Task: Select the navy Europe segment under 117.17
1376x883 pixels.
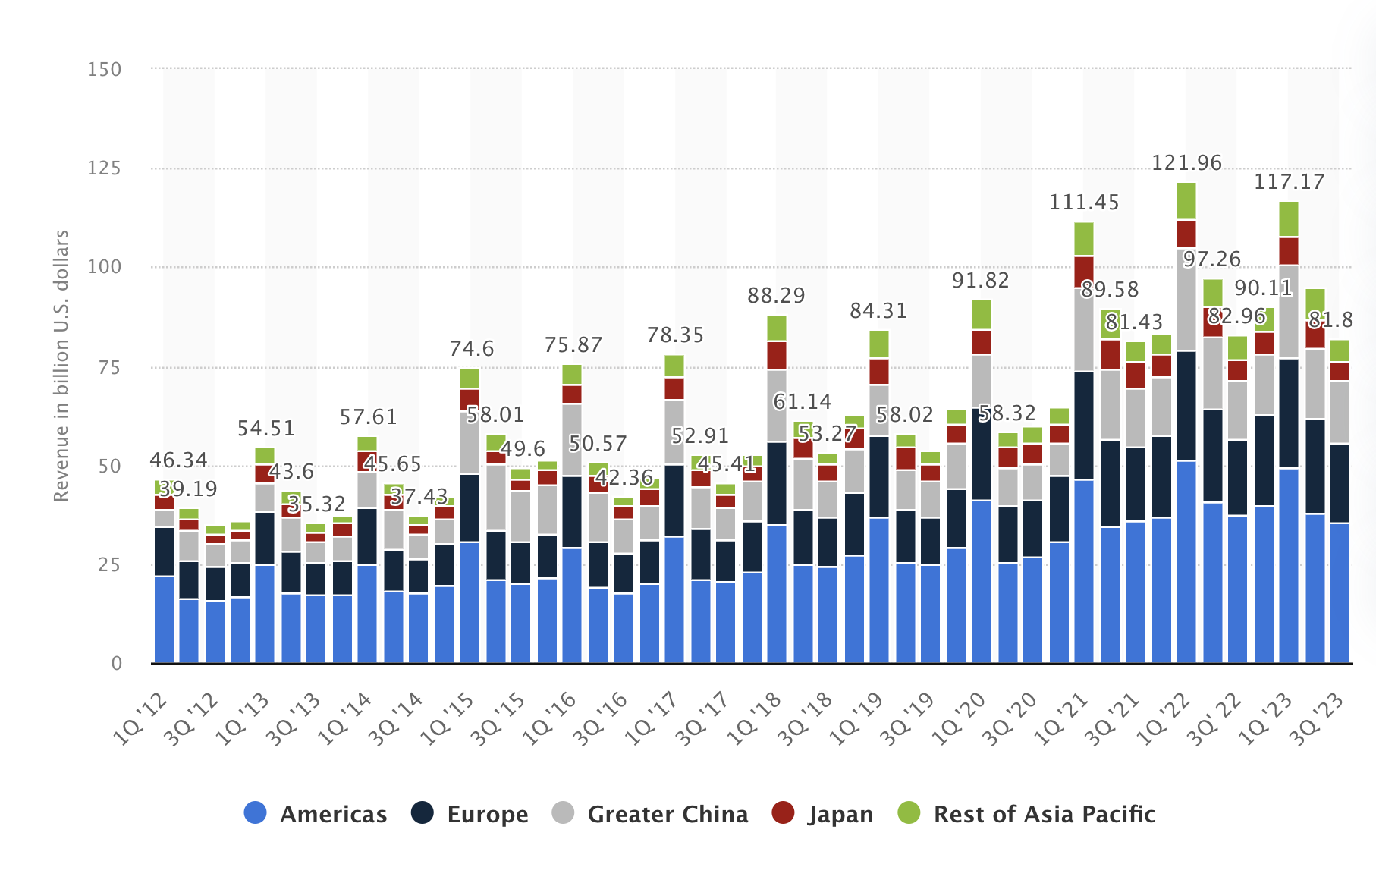Action: click(x=1289, y=413)
